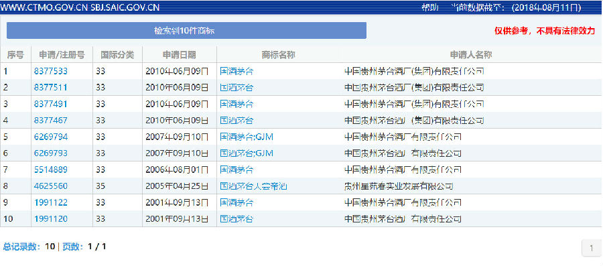Open 国酒茅台;GJM trademark in row 6269794
Screen dimensions: 603x266
pos(247,137)
